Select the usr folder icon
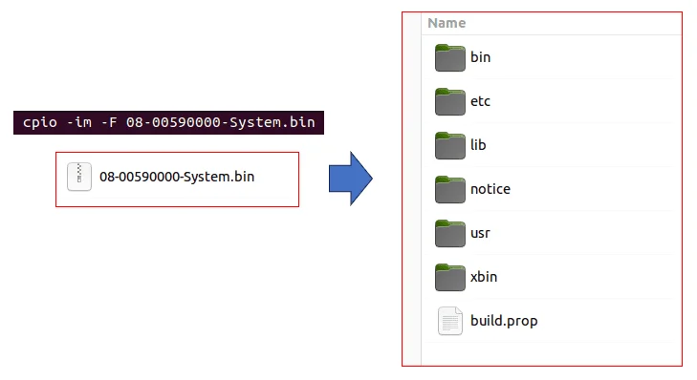 (450, 234)
